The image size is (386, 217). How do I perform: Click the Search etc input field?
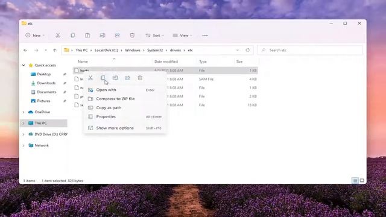coord(310,50)
